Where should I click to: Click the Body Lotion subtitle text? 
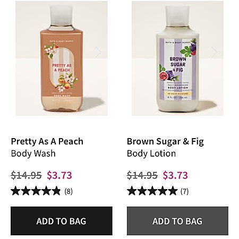tap(151, 153)
